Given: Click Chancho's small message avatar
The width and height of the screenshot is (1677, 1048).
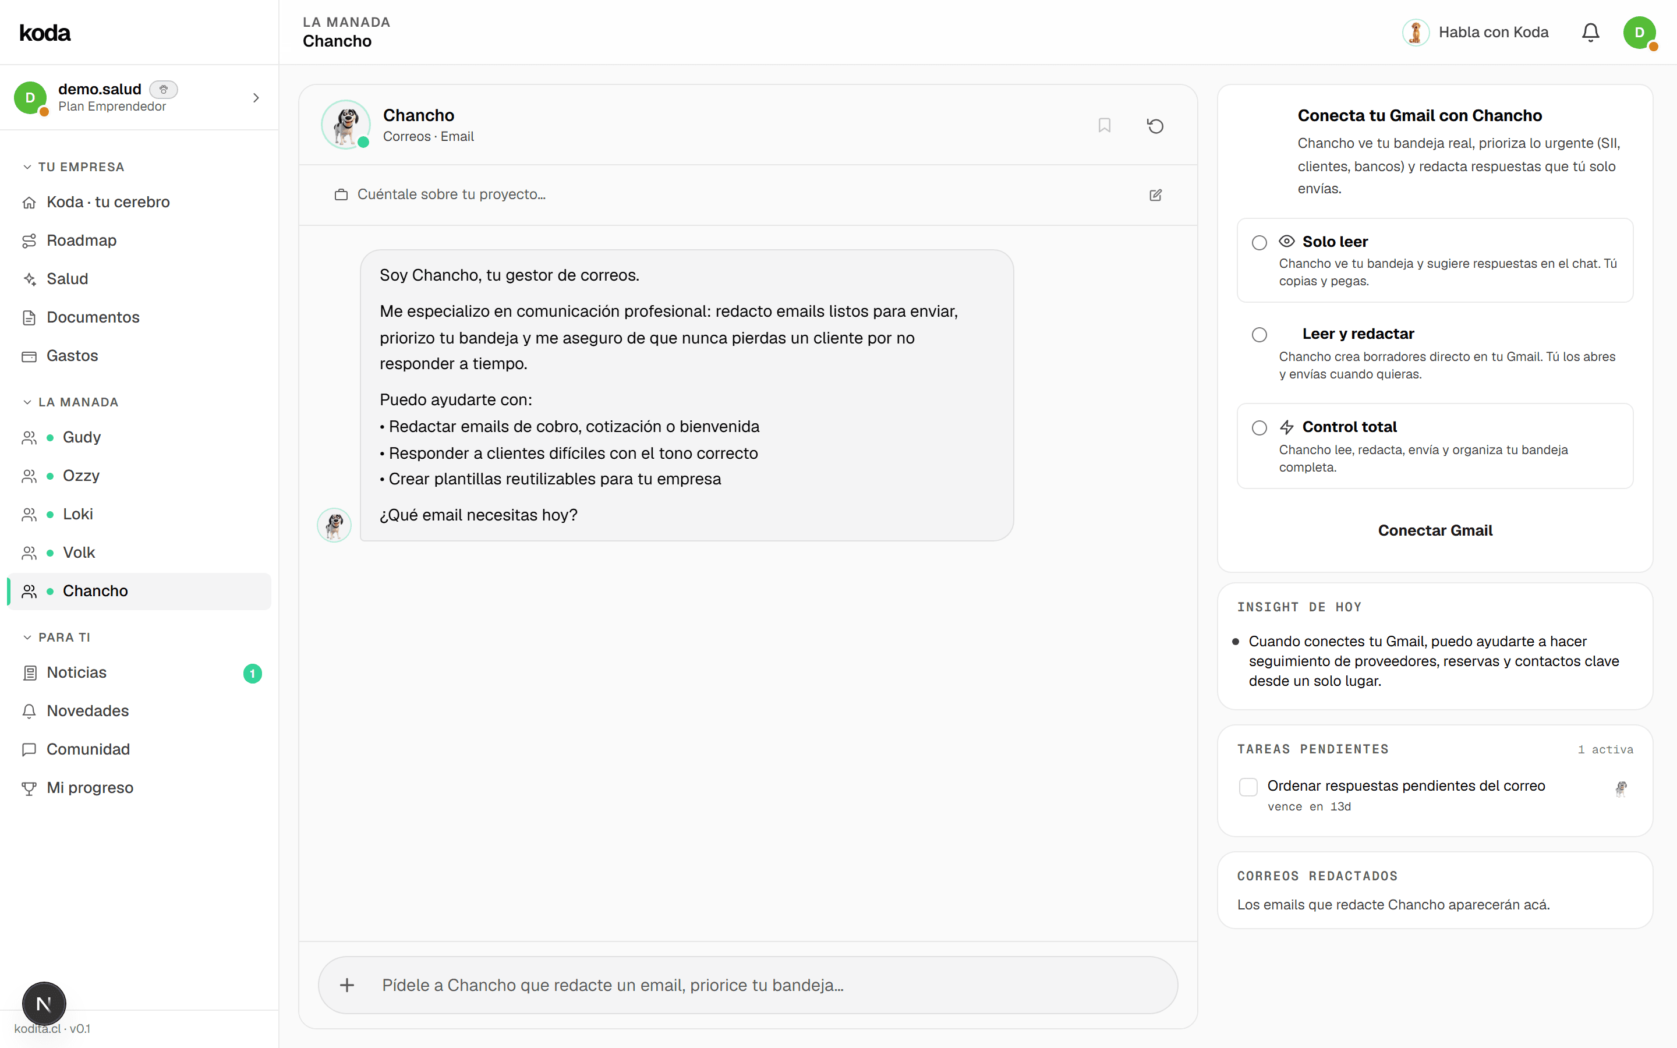Looking at the screenshot, I should pyautogui.click(x=334, y=525).
